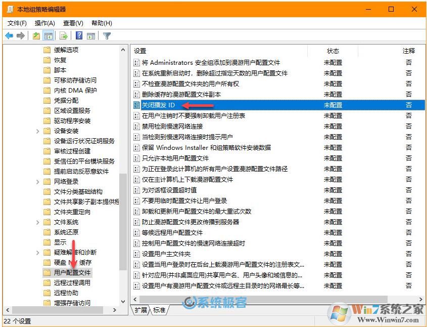Viewport: 427px width, 327px height.
Task: Click policy icon for 设置用户主文件夹
Action: 136,254
